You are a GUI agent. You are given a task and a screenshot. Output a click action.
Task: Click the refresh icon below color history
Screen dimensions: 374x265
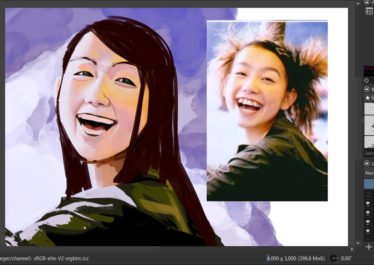coord(366,80)
